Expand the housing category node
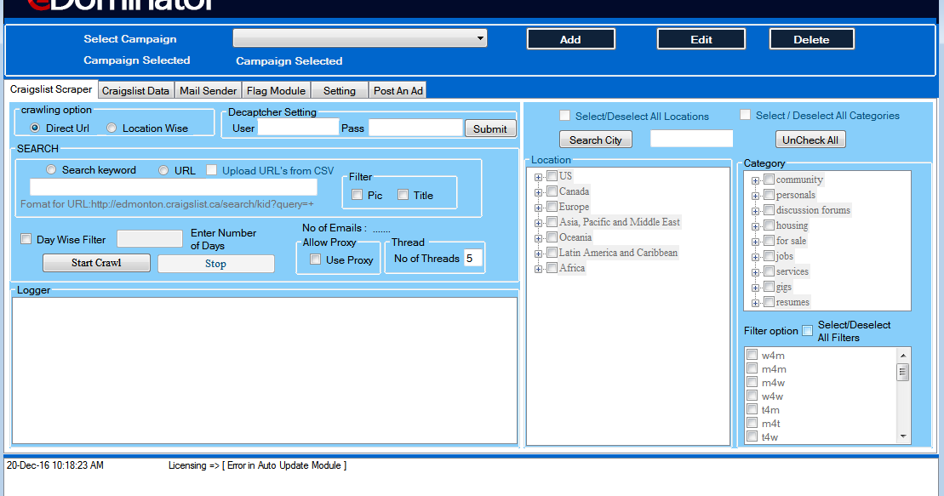The width and height of the screenshot is (944, 496). (x=754, y=225)
